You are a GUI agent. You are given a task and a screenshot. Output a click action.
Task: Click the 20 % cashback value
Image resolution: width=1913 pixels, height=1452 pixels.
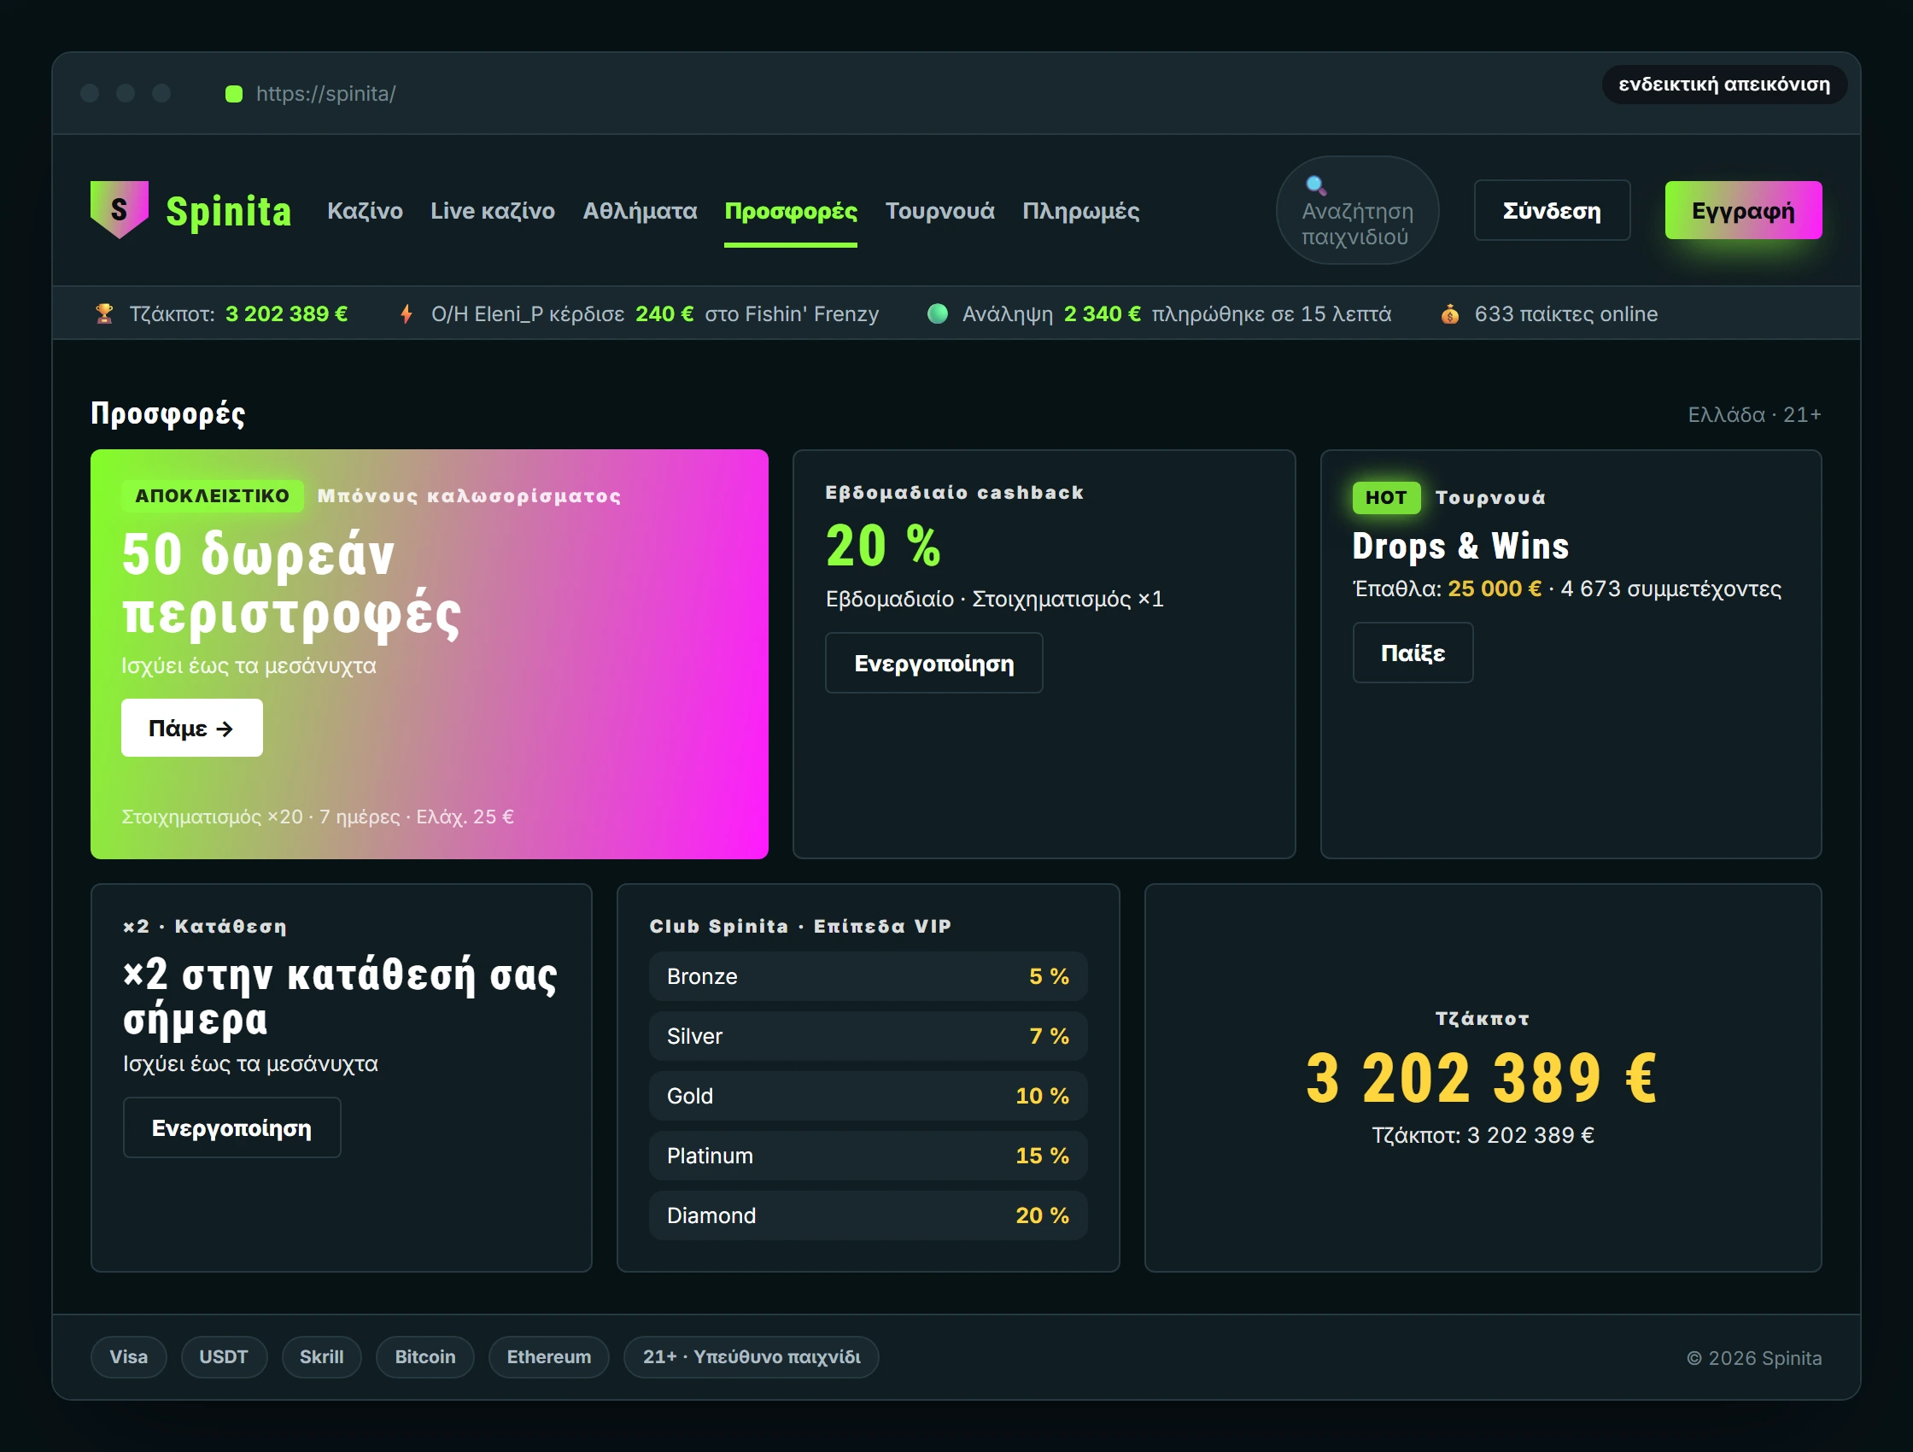[884, 546]
